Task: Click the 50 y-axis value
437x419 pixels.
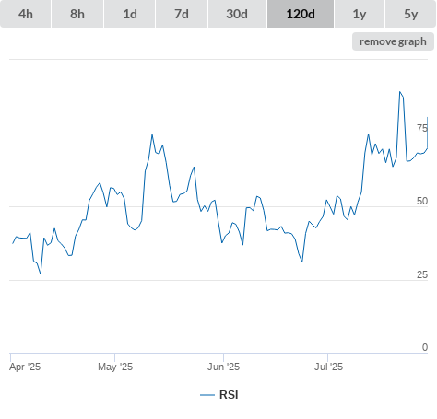Action: [x=422, y=201]
